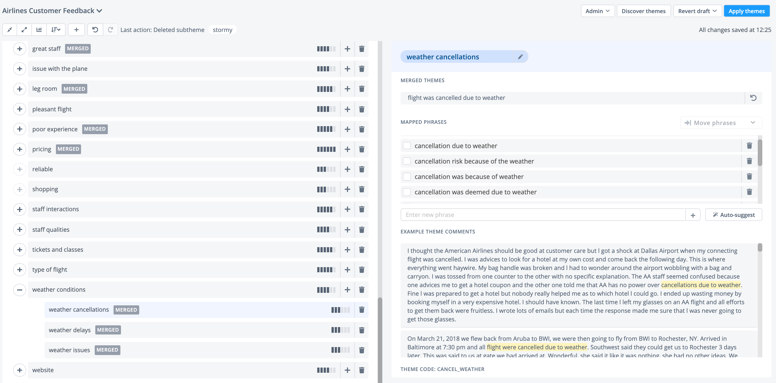The height and width of the screenshot is (383, 776).
Task: Open the Revert draft menu
Action: [697, 11]
